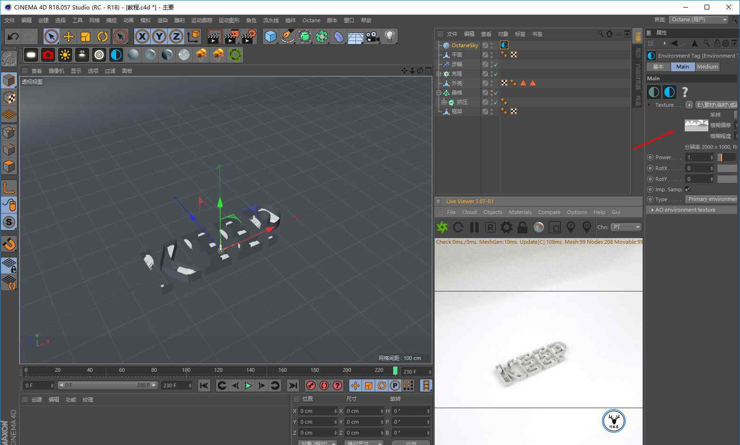740x445 pixels.
Task: Click Render View clapperboard icon
Action: 214,36
